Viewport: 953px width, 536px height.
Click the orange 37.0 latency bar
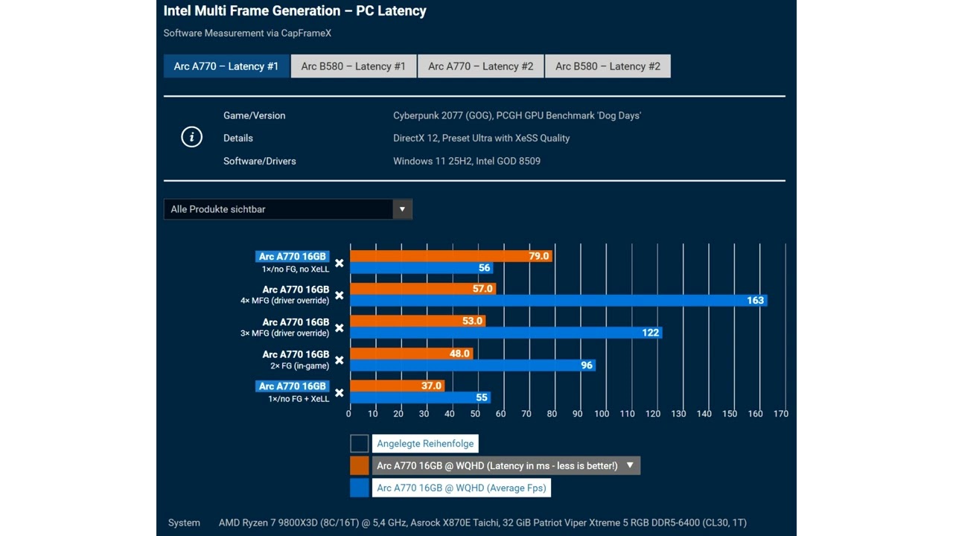398,386
